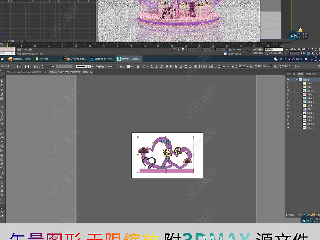Toggle visibility of 图层 1
320x240 pixels.
coord(288,80)
